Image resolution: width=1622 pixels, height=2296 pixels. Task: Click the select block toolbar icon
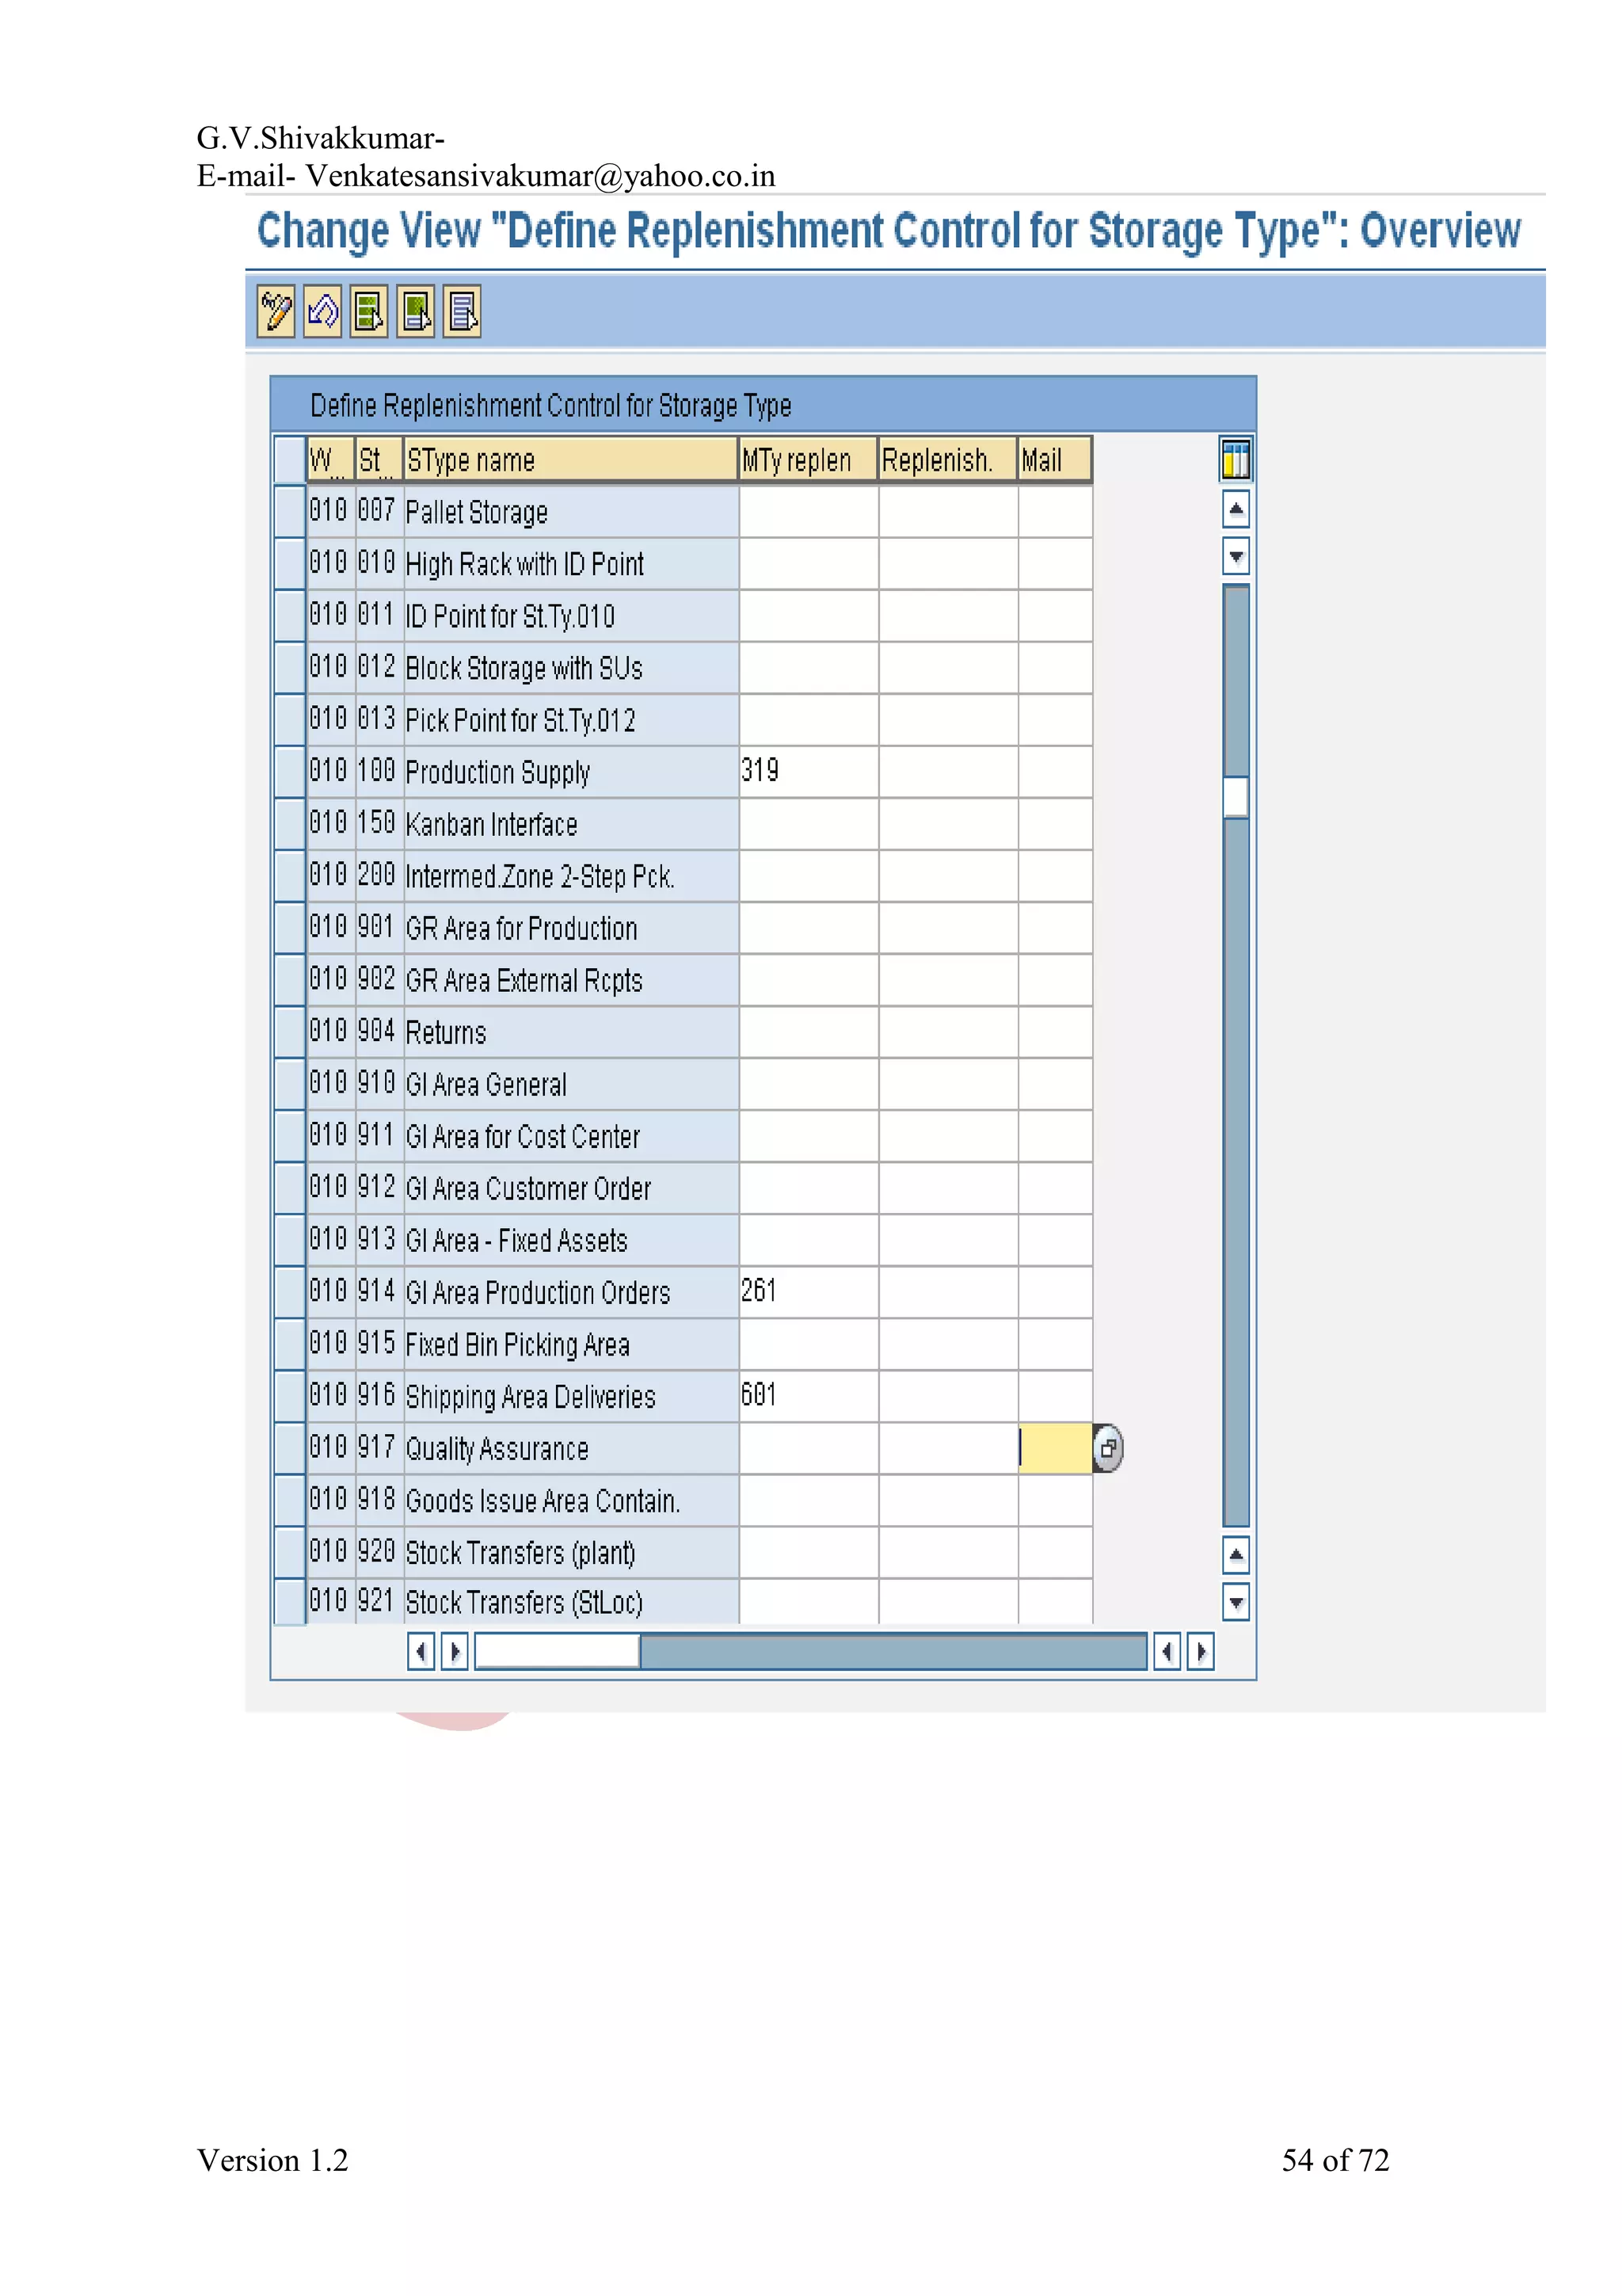click(416, 312)
